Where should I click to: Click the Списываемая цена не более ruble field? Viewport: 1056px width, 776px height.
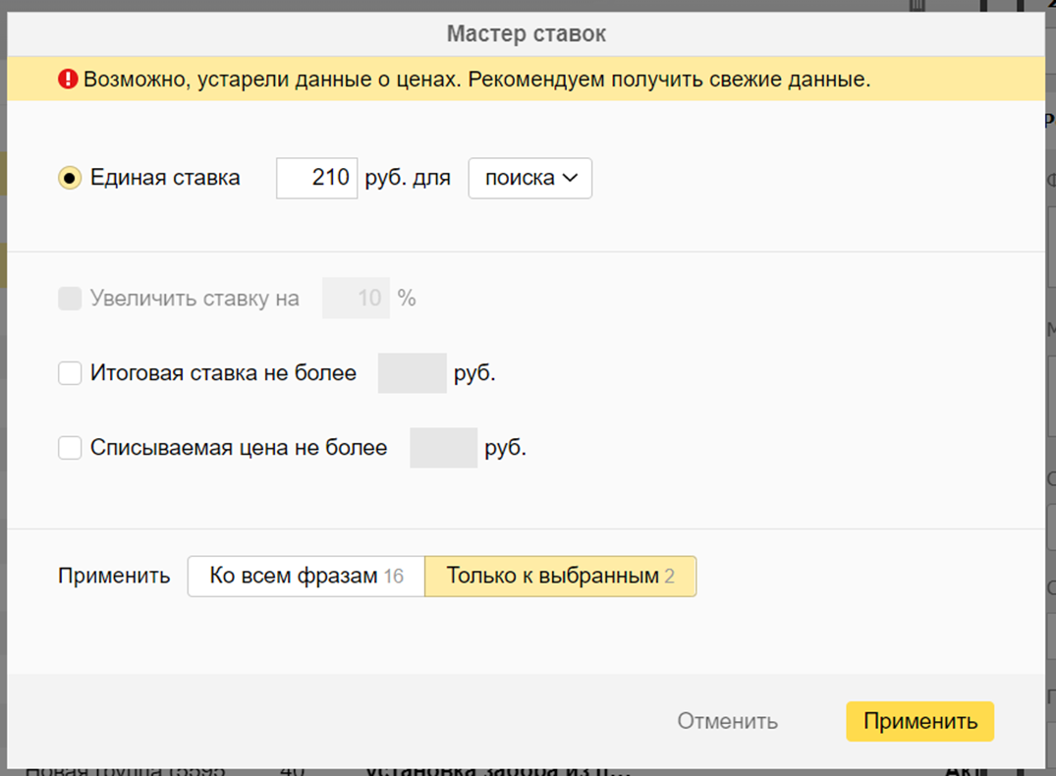point(443,448)
